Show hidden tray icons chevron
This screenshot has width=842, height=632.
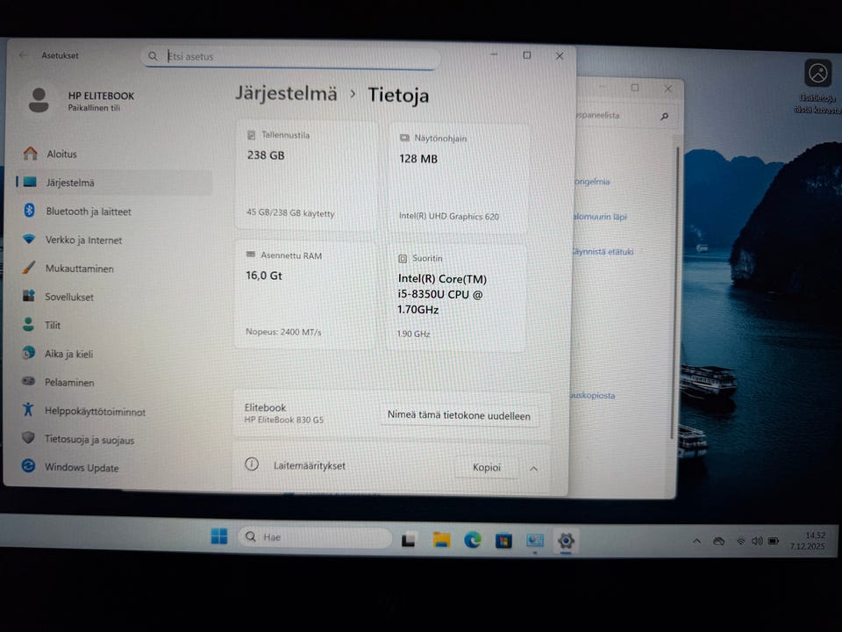tap(696, 542)
